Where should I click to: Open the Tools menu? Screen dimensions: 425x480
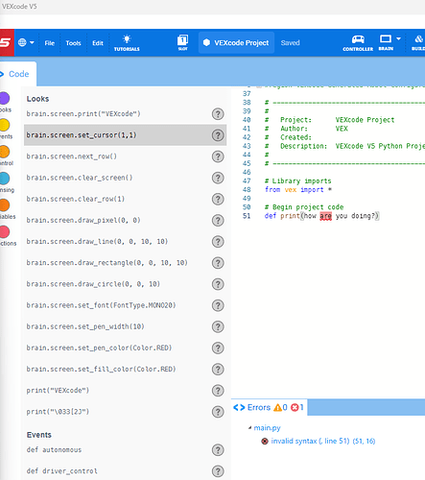click(x=73, y=43)
